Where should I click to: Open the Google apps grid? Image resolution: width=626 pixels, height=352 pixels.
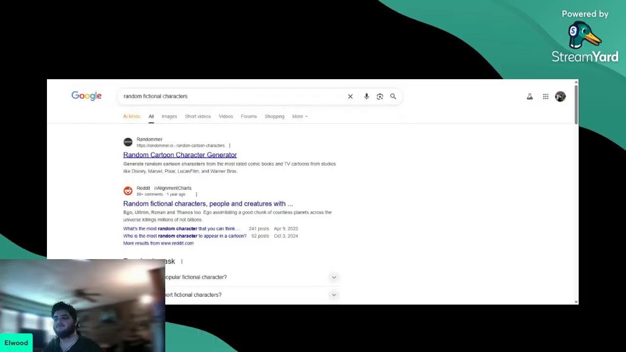pyautogui.click(x=546, y=97)
